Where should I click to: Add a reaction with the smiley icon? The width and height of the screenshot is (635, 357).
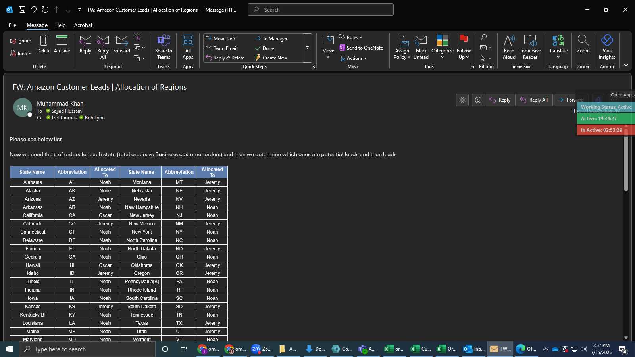478,100
